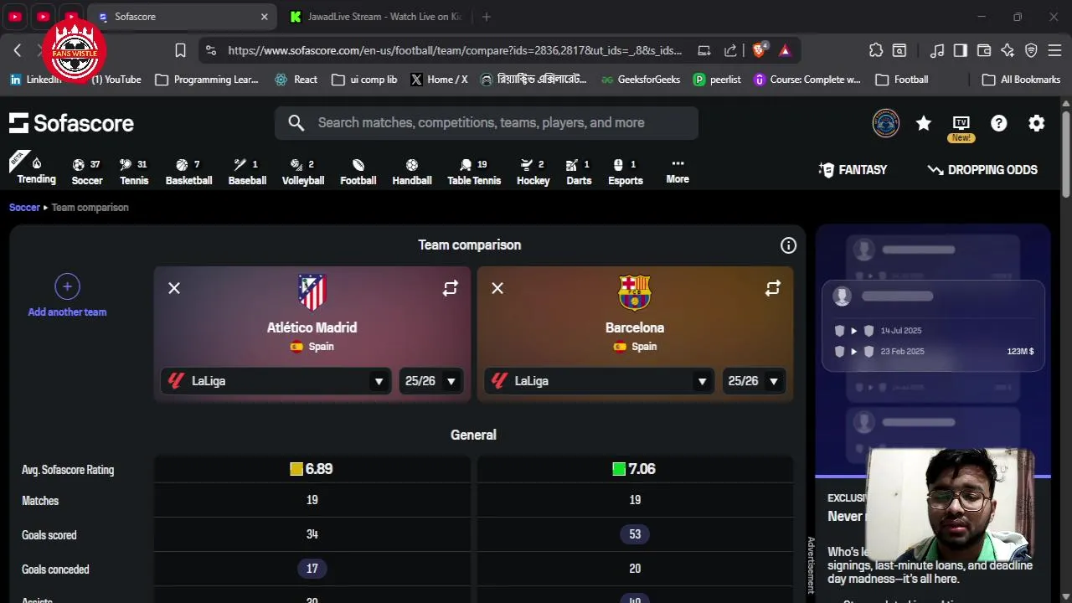The height and width of the screenshot is (603, 1072).
Task: Close the Sofascore tab
Action: point(265,17)
